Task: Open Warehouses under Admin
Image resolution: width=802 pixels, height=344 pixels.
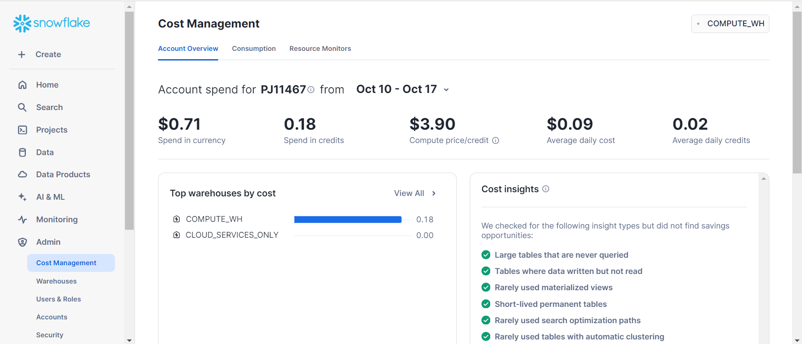Action: coord(56,281)
